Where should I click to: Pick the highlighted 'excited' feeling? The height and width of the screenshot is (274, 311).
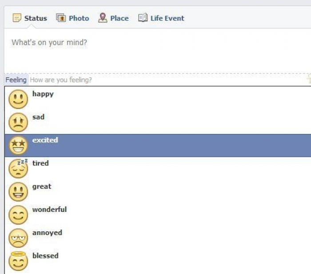click(x=45, y=140)
